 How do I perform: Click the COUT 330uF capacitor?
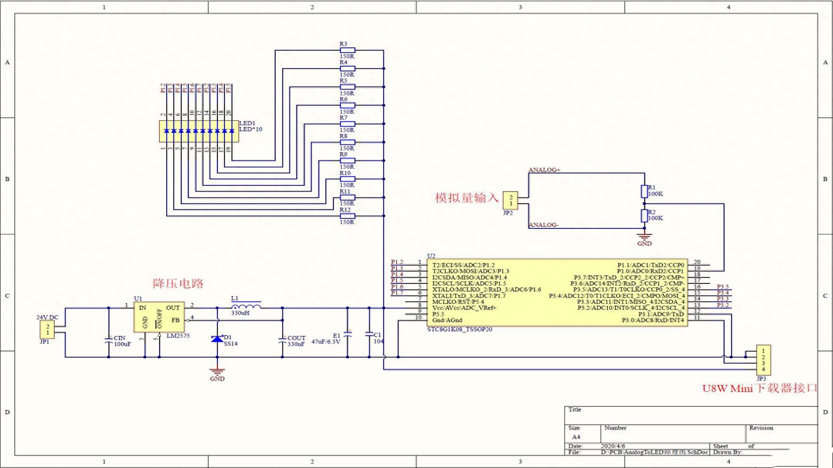point(282,341)
